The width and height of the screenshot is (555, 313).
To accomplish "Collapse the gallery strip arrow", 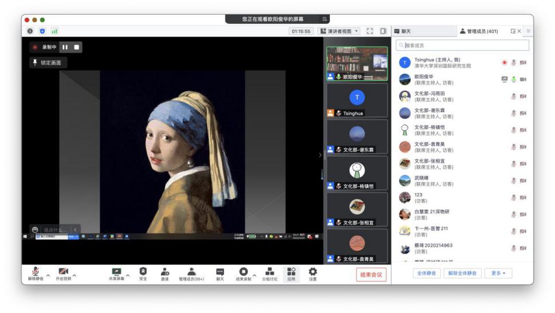I will click(x=320, y=155).
